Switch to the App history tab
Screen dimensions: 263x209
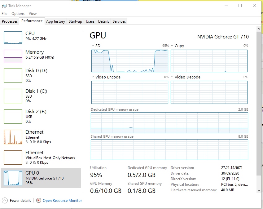55,21
